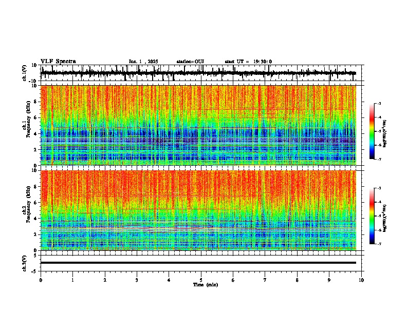Click the ch.1 spectrogram panel
Viewport: 407px width, 314px height.
pos(198,125)
